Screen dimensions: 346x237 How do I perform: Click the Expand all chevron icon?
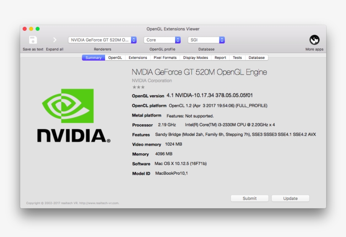pos(55,40)
